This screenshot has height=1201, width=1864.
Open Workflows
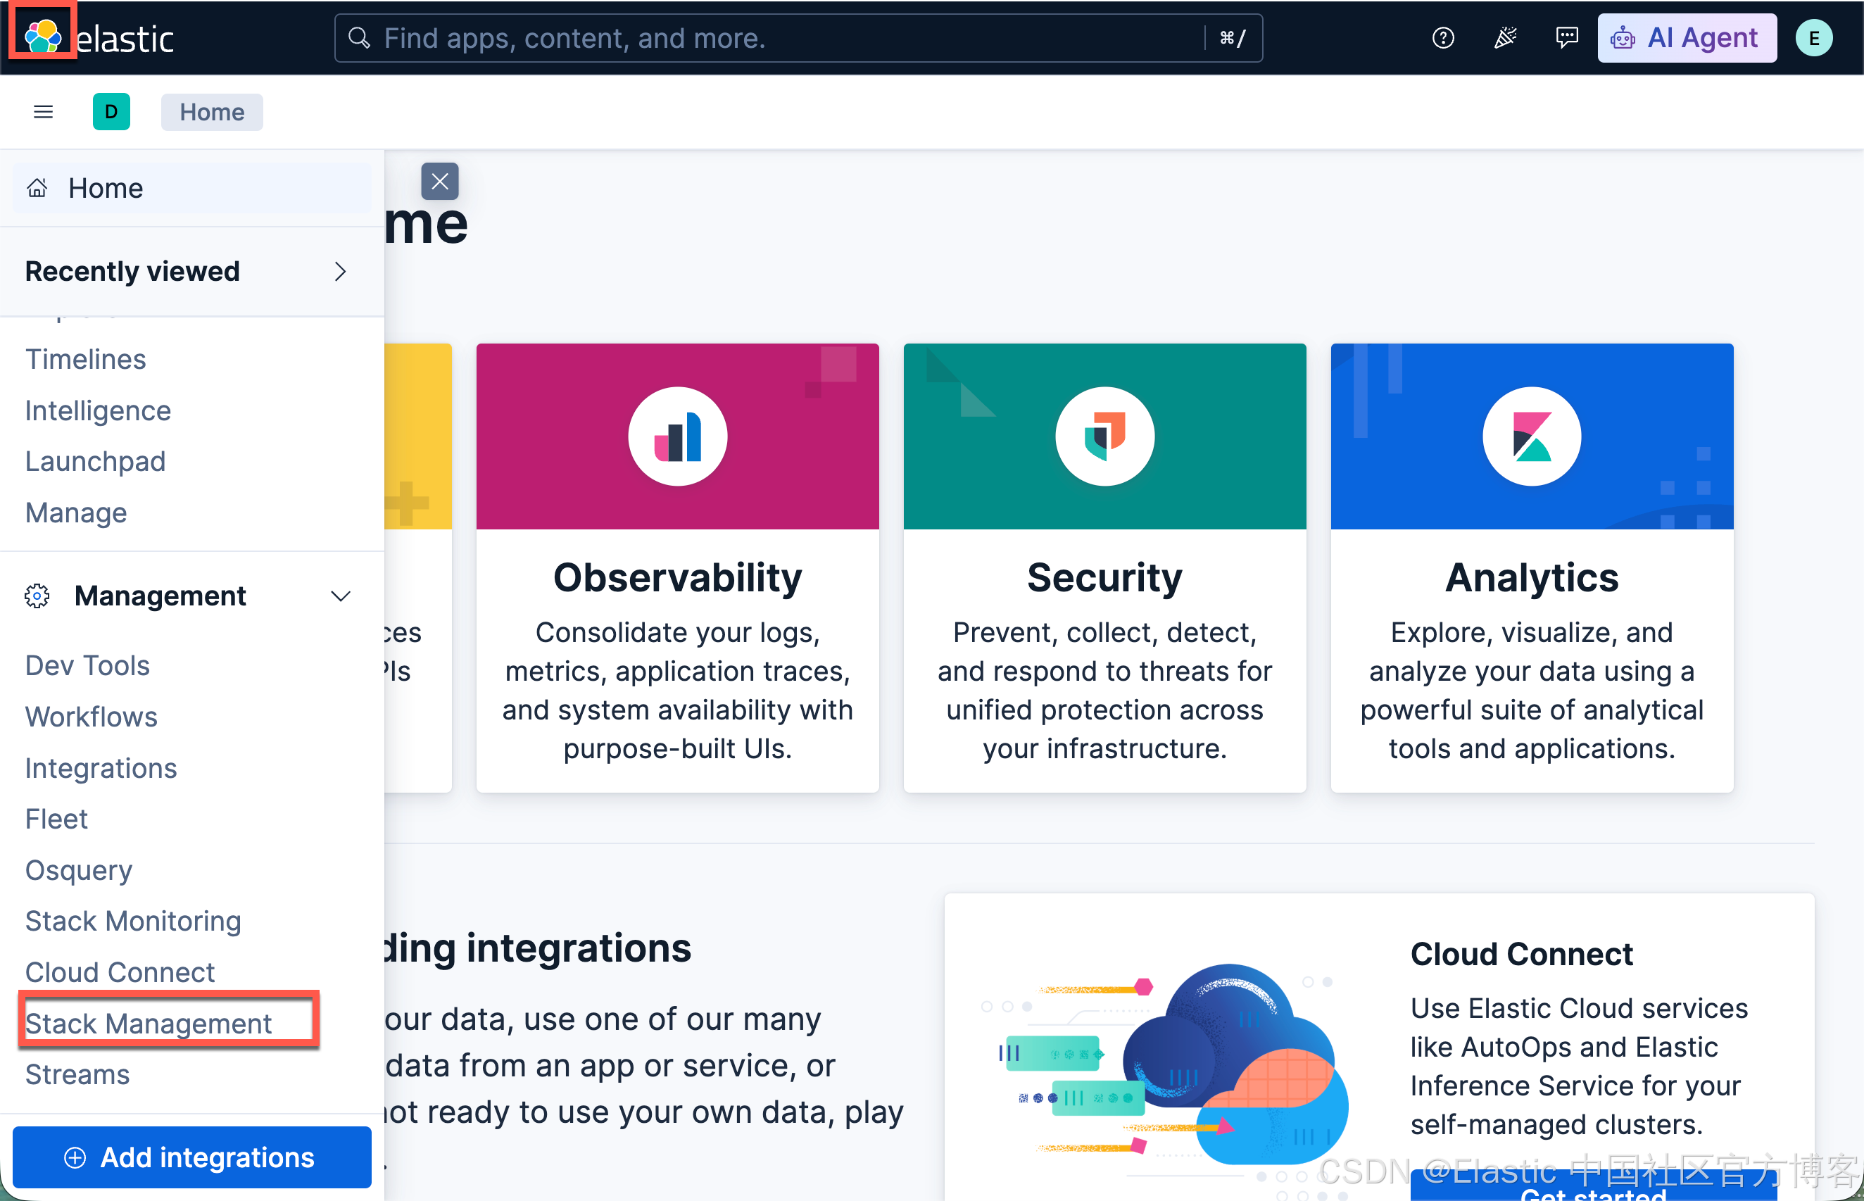pos(92,717)
